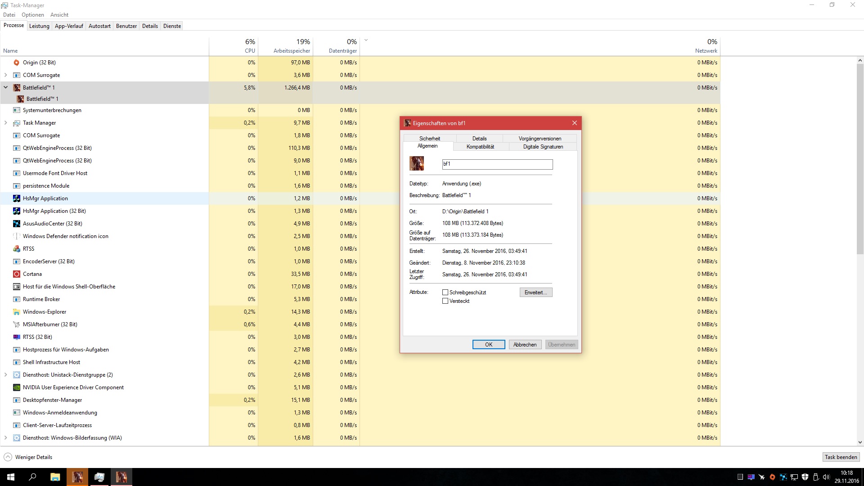Toggle the Versteckt checkbox

pyautogui.click(x=445, y=301)
